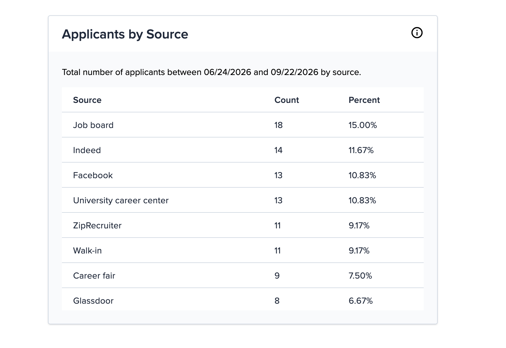Image resolution: width=506 pixels, height=348 pixels.
Task: Click the 11.67% percent for Indeed
Action: (x=361, y=150)
